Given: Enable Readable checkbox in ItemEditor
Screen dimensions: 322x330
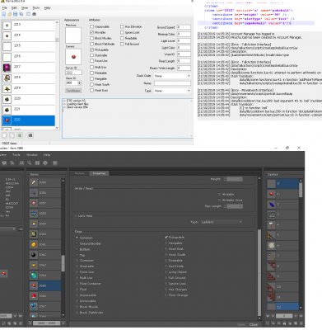Looking at the screenshot, I should [122, 38].
